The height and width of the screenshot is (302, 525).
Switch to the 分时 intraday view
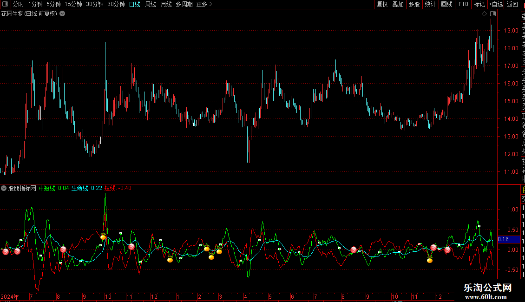[x=19, y=4]
